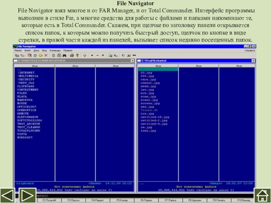Select file untitled-1f.jpg in right panel

tap(155, 117)
